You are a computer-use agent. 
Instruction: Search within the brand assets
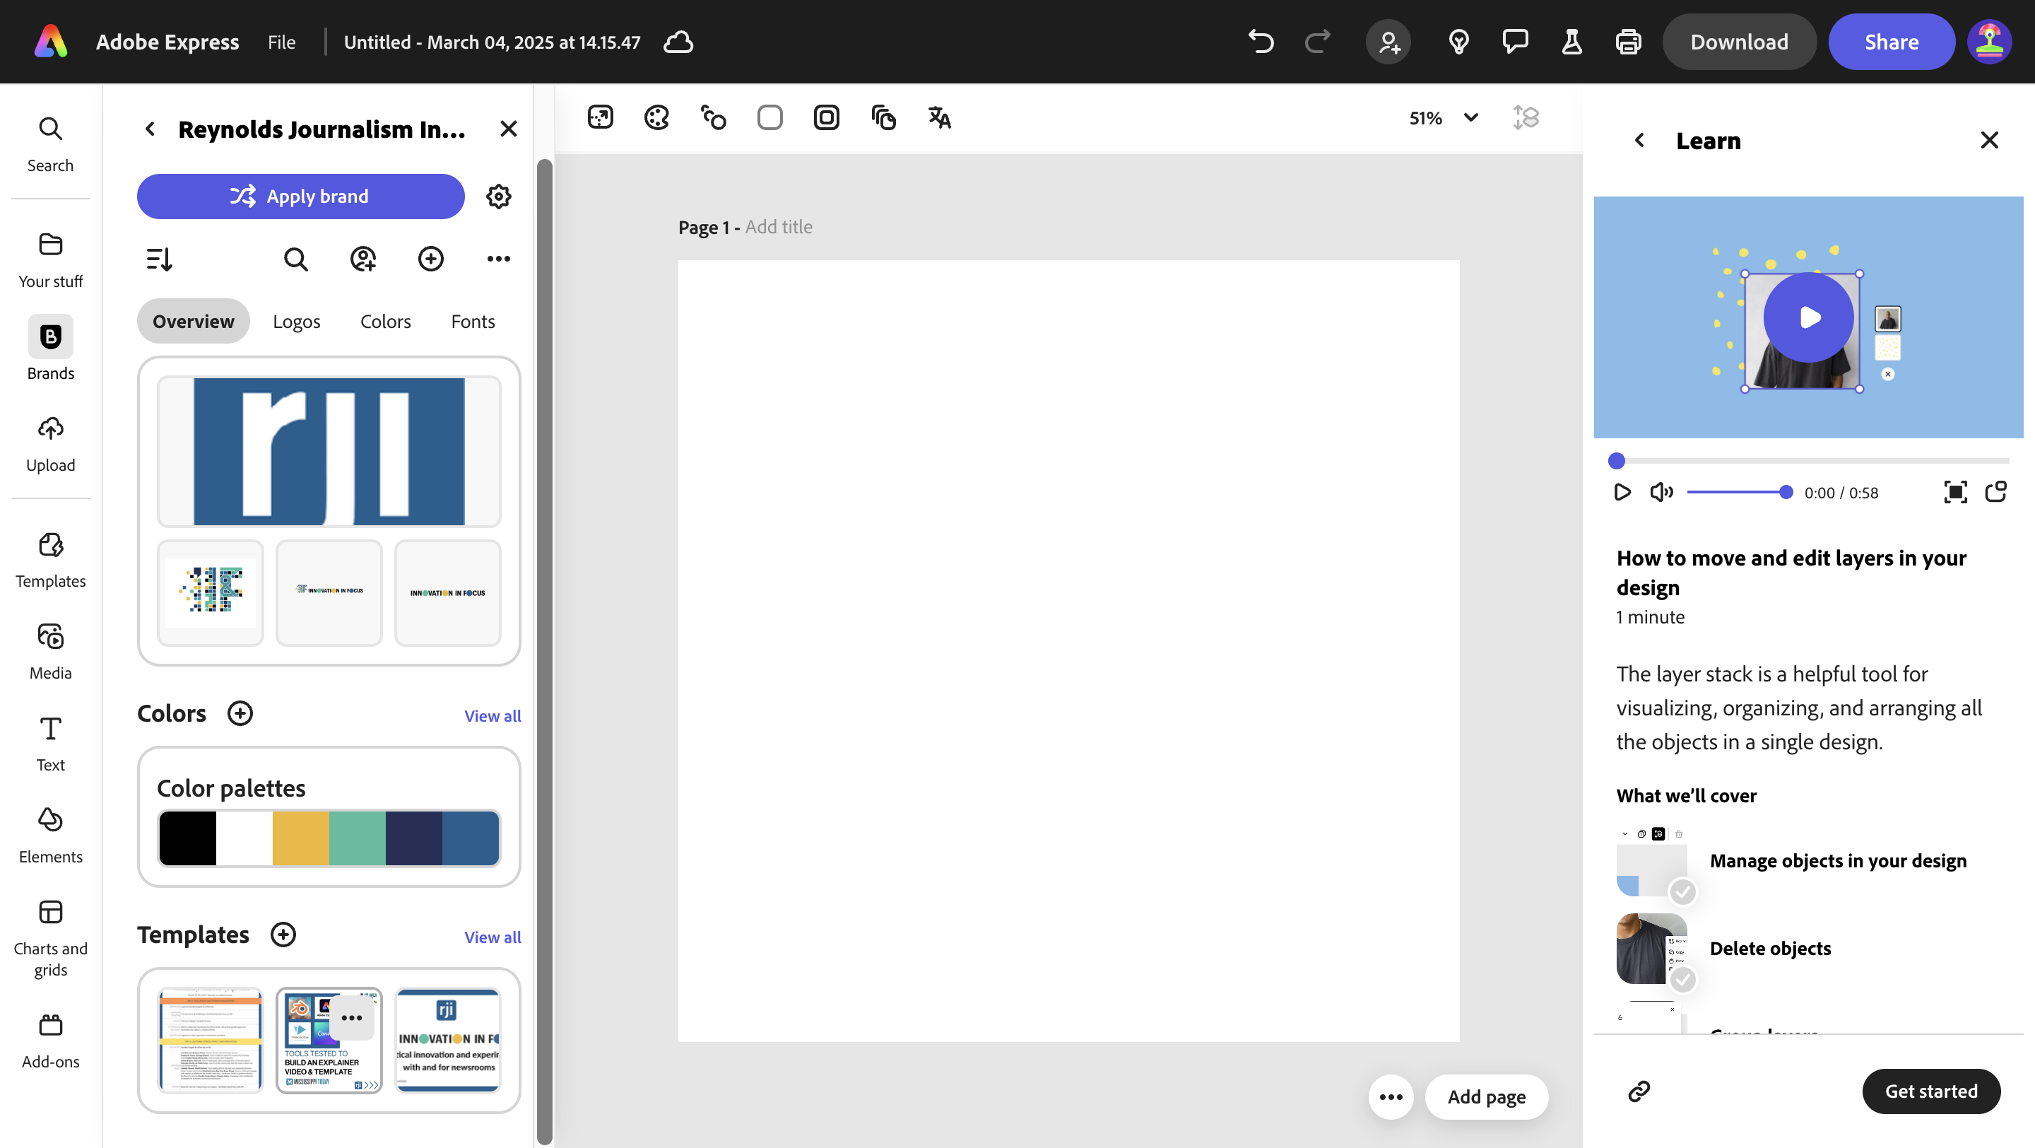point(295,259)
